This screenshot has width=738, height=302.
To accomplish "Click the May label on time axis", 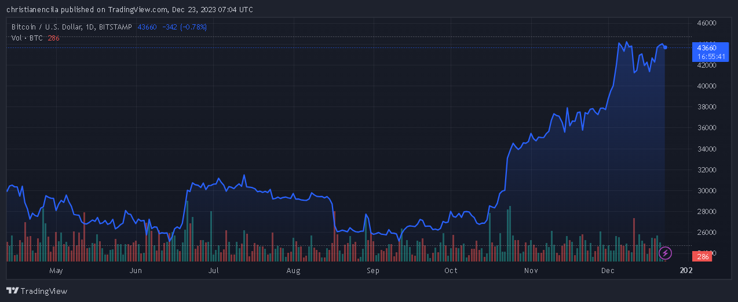I will (x=56, y=270).
